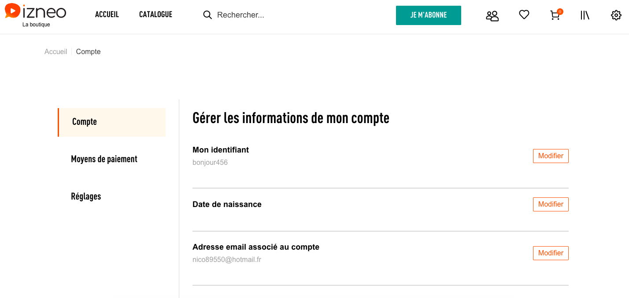Open the Réglages sidebar tab
629x298 pixels.
coord(86,196)
